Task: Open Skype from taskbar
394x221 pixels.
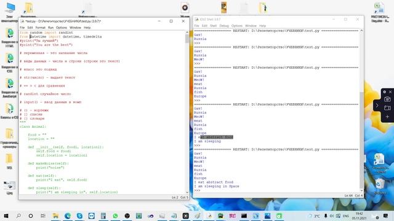Action: click(x=79, y=215)
